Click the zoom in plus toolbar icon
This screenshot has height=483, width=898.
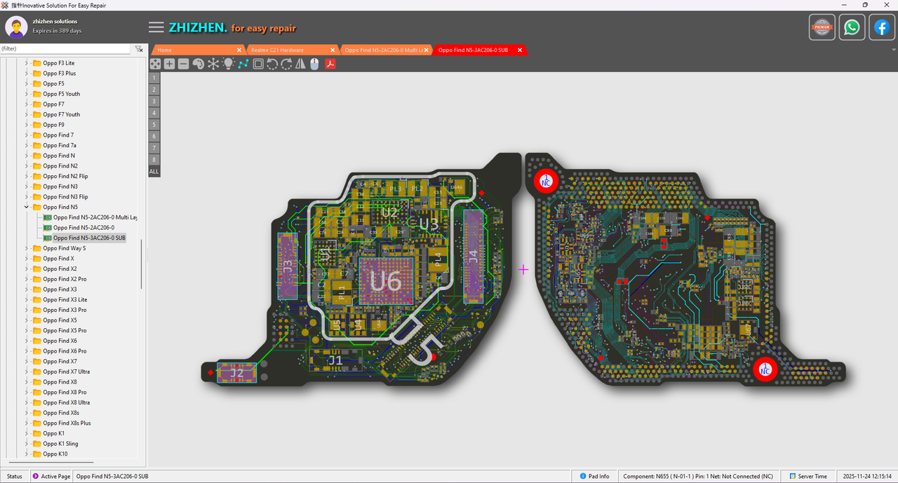(169, 64)
